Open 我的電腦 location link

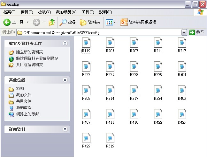click(x=24, y=108)
